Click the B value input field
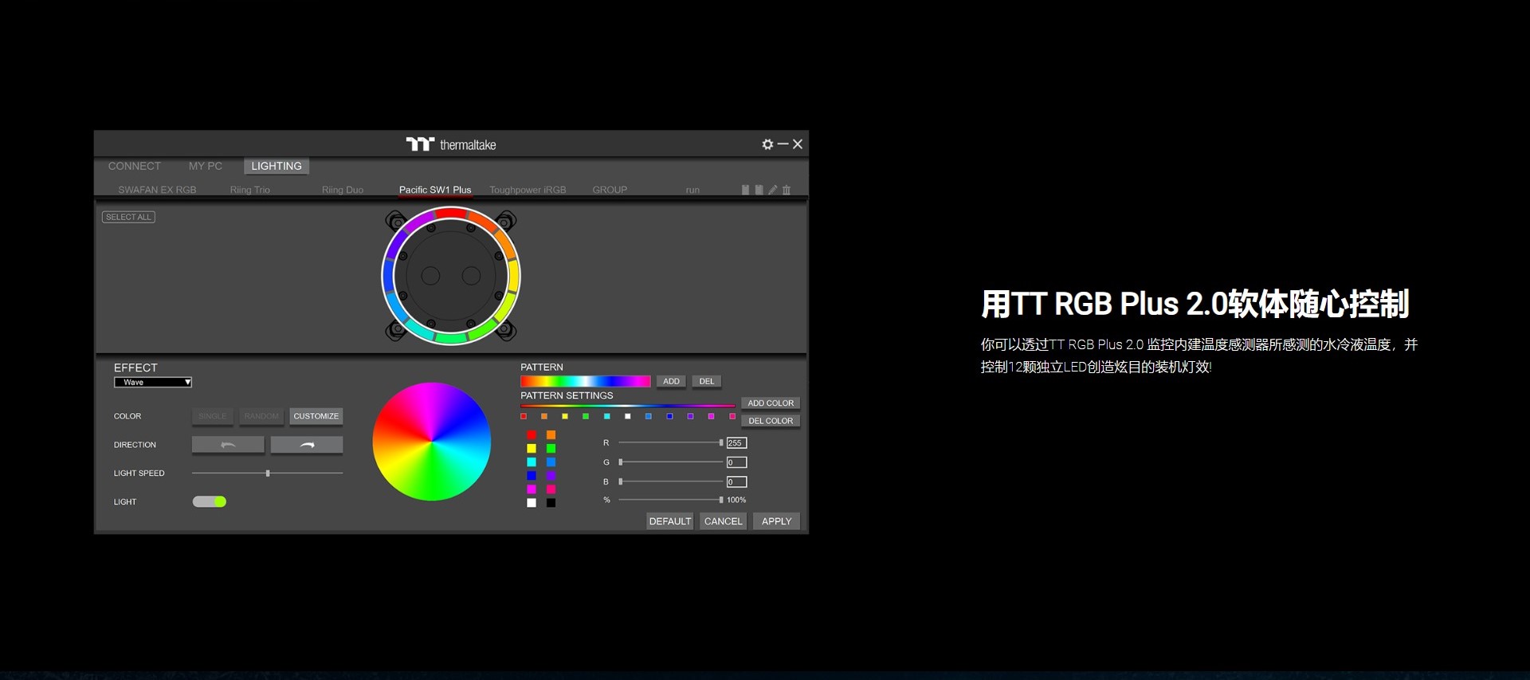 pos(736,482)
